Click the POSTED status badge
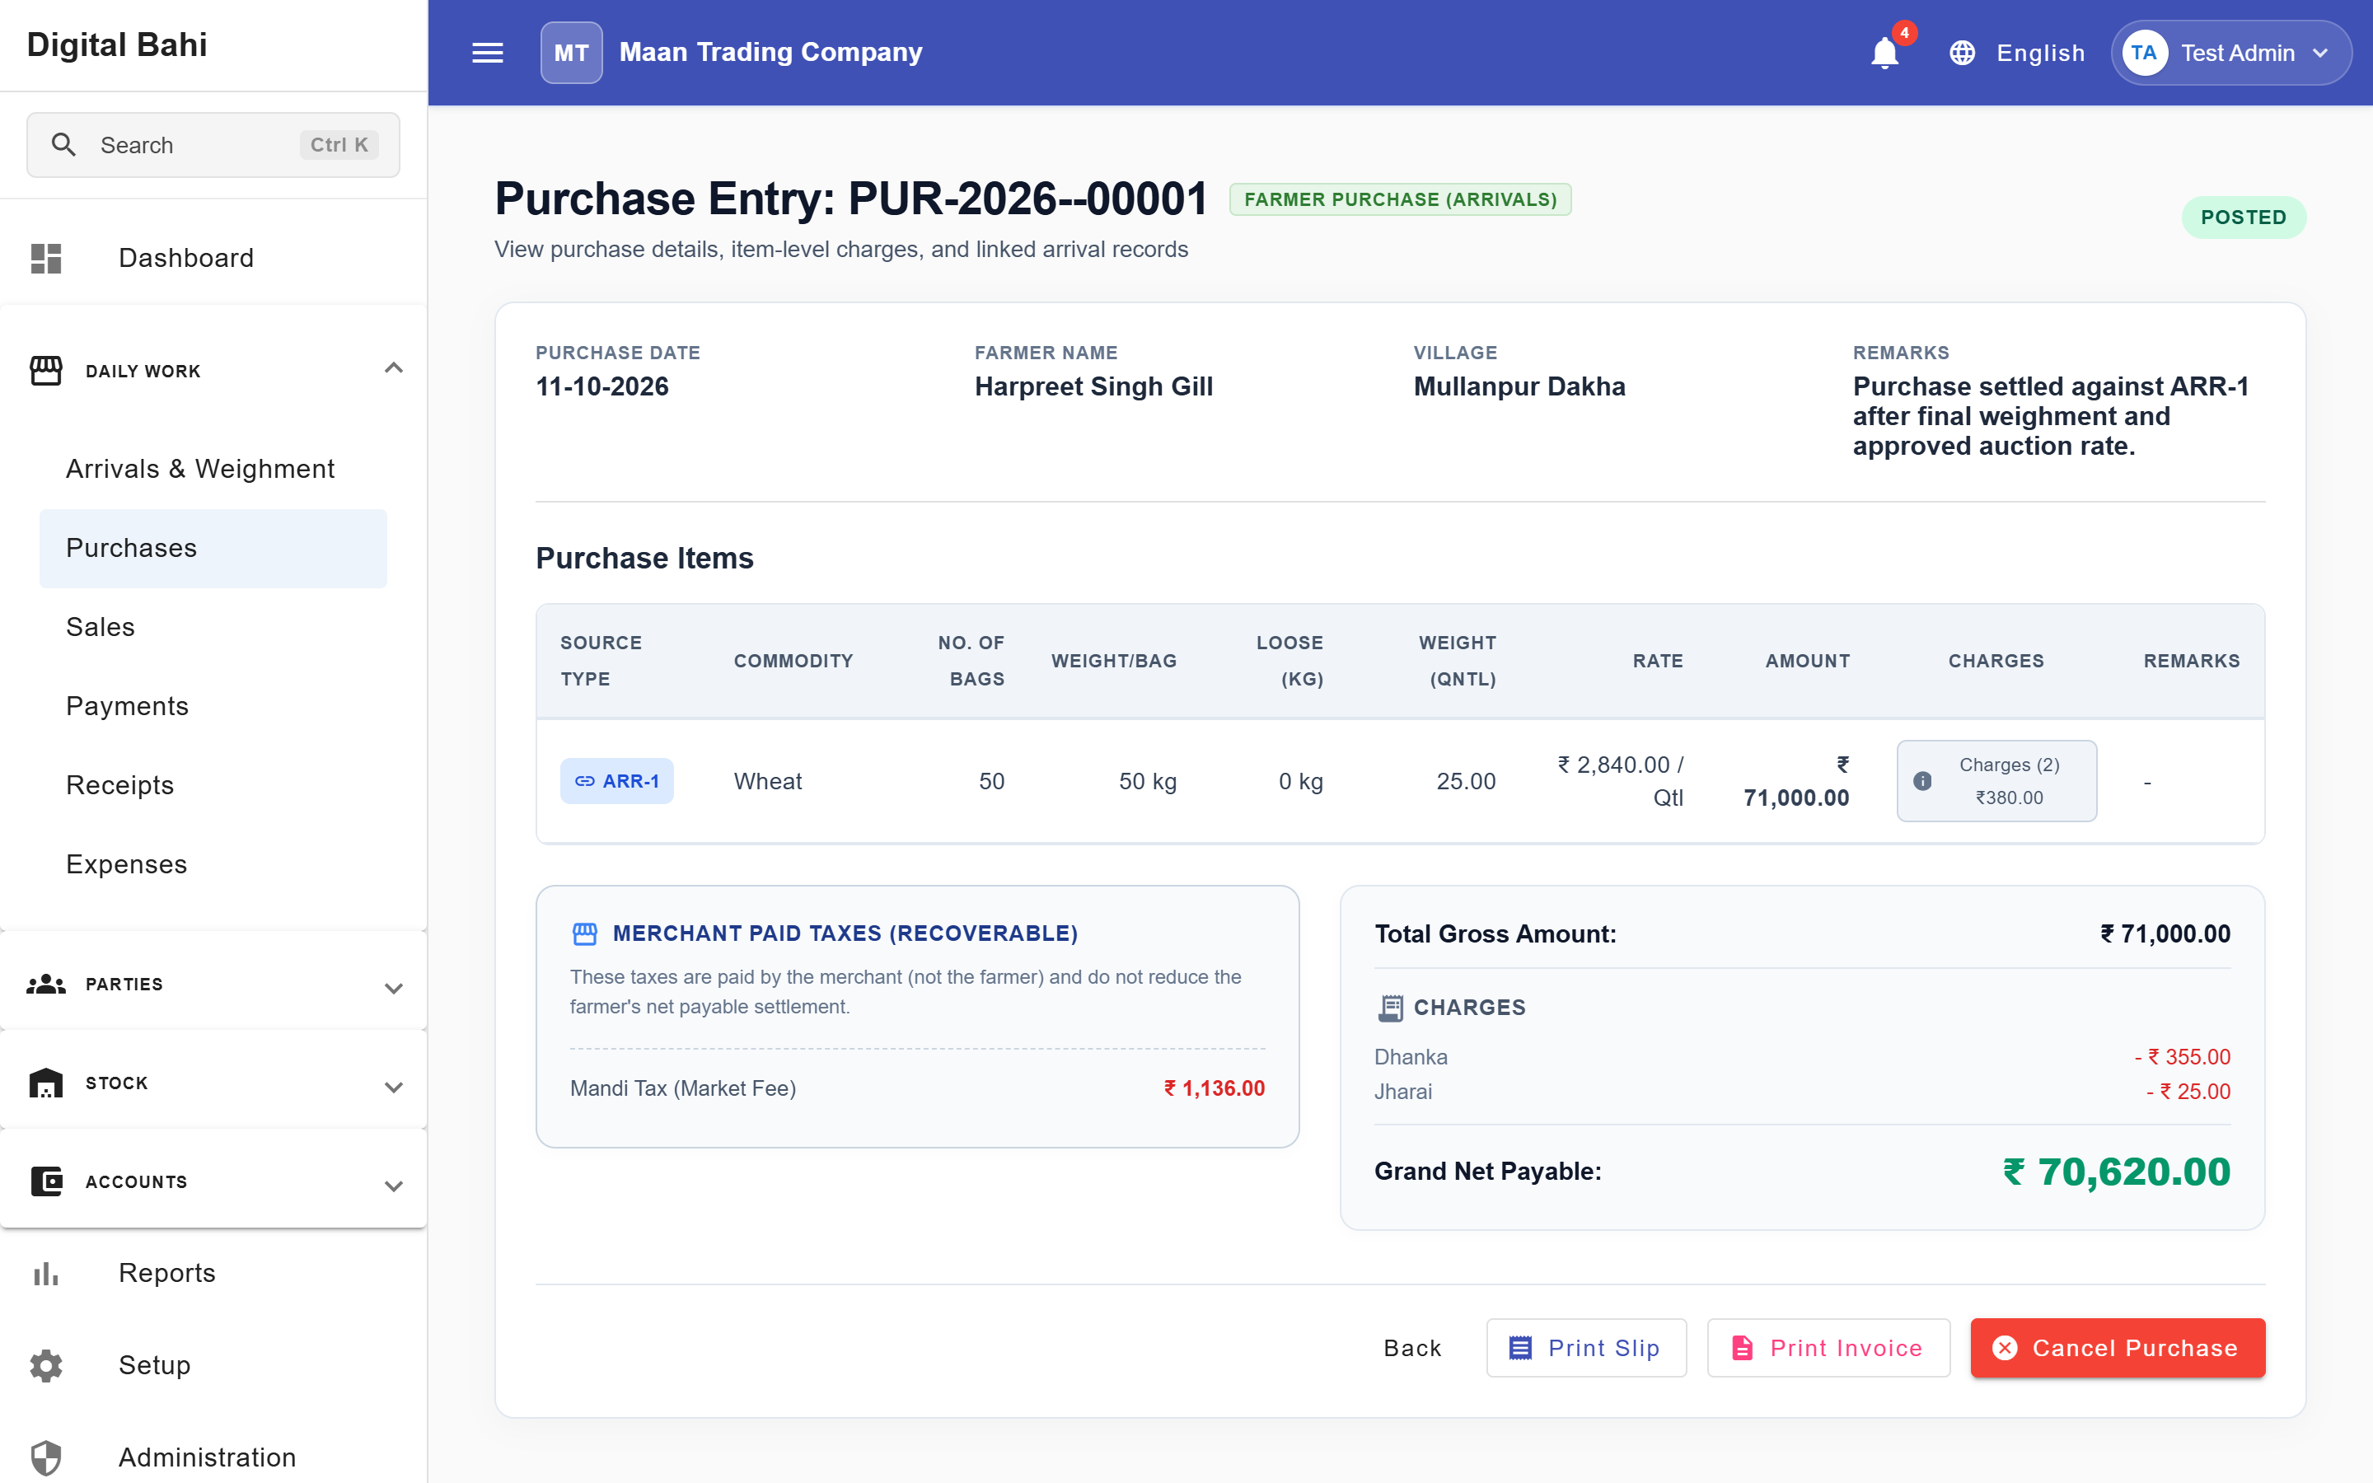 [x=2244, y=218]
